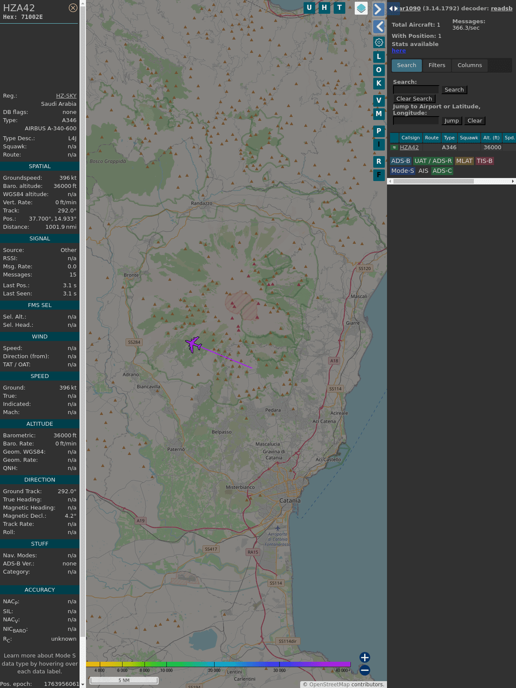Image resolution: width=516 pixels, height=688 pixels.
Task: Click the purple aircraft icon on map
Action: [x=193, y=344]
